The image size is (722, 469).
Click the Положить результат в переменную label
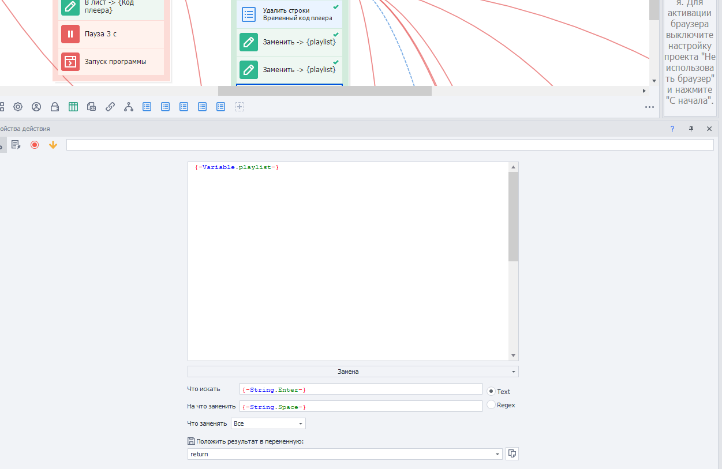[250, 441]
